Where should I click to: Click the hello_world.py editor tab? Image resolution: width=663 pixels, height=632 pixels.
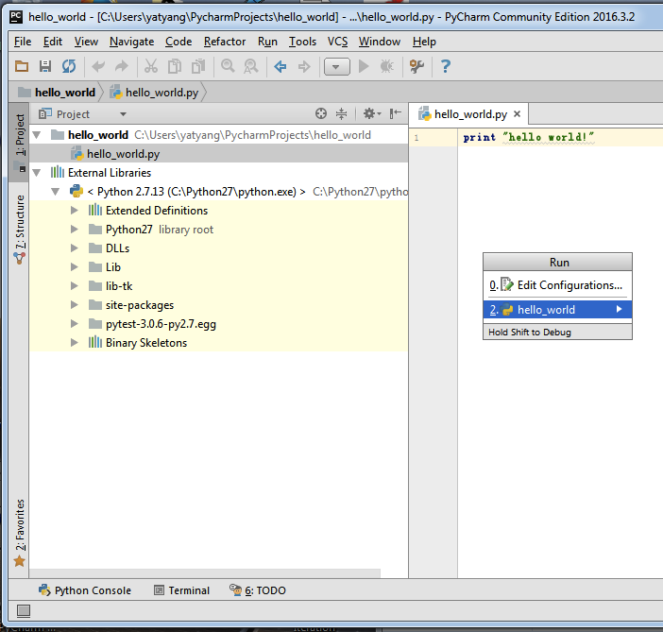point(470,114)
